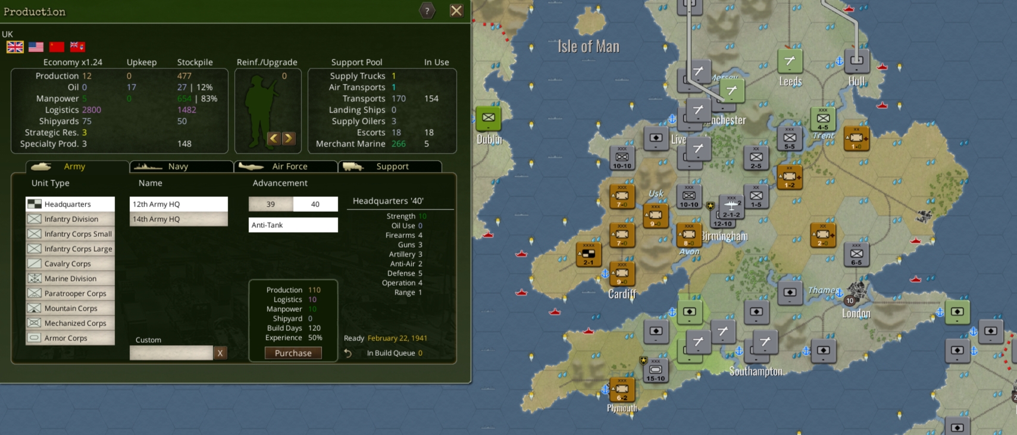Select Armor Corps unit type
This screenshot has width=1017, height=435.
click(70, 338)
